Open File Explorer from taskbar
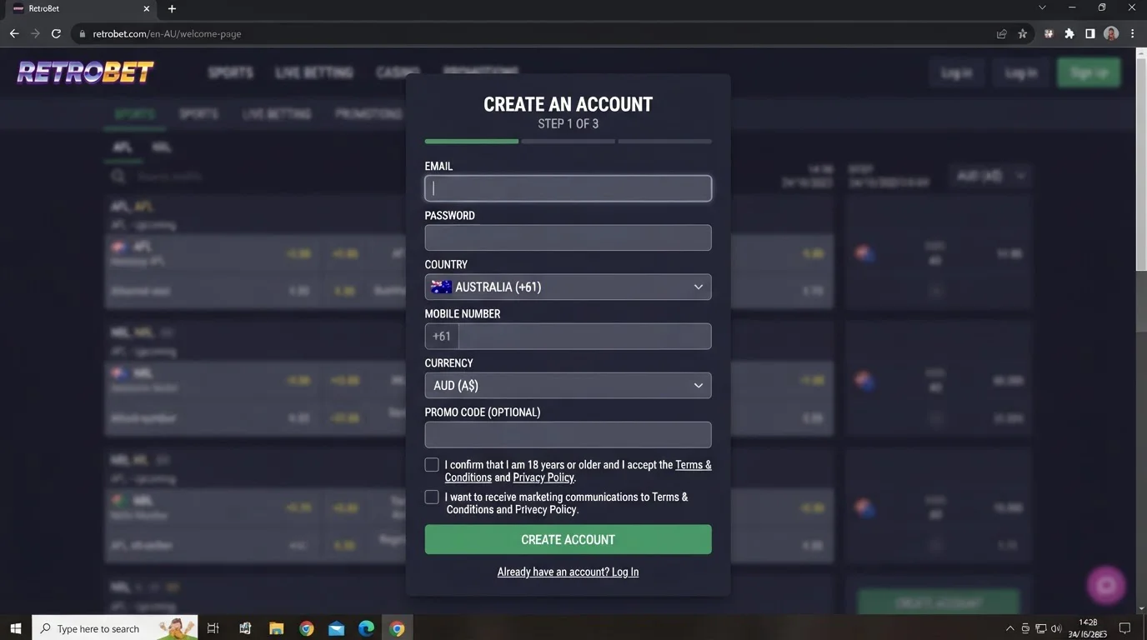Image resolution: width=1147 pixels, height=640 pixels. [276, 628]
